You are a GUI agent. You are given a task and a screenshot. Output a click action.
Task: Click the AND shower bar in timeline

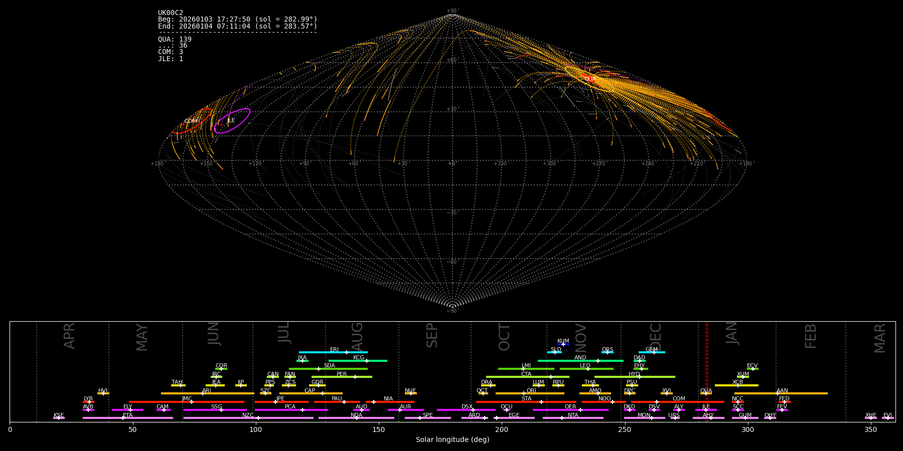[580, 361]
